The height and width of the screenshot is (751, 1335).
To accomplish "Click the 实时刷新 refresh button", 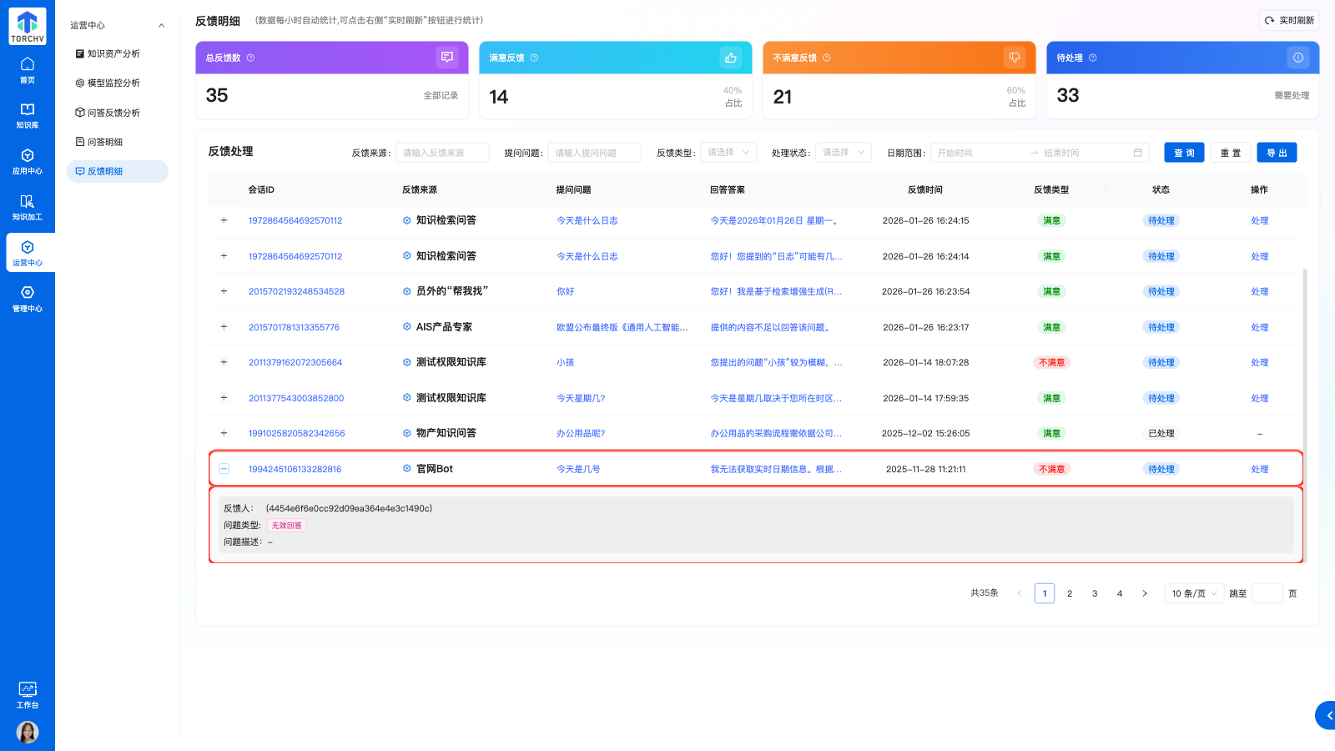I will click(x=1289, y=21).
